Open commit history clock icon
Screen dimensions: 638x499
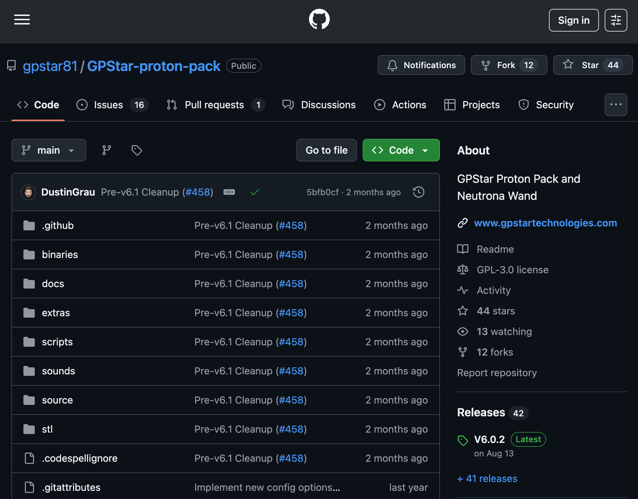[x=419, y=192]
